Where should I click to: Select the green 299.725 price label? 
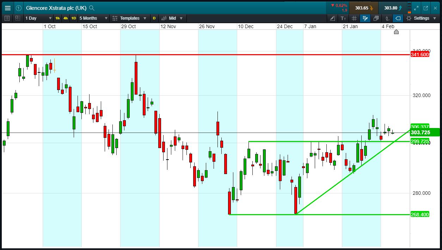coord(420,141)
